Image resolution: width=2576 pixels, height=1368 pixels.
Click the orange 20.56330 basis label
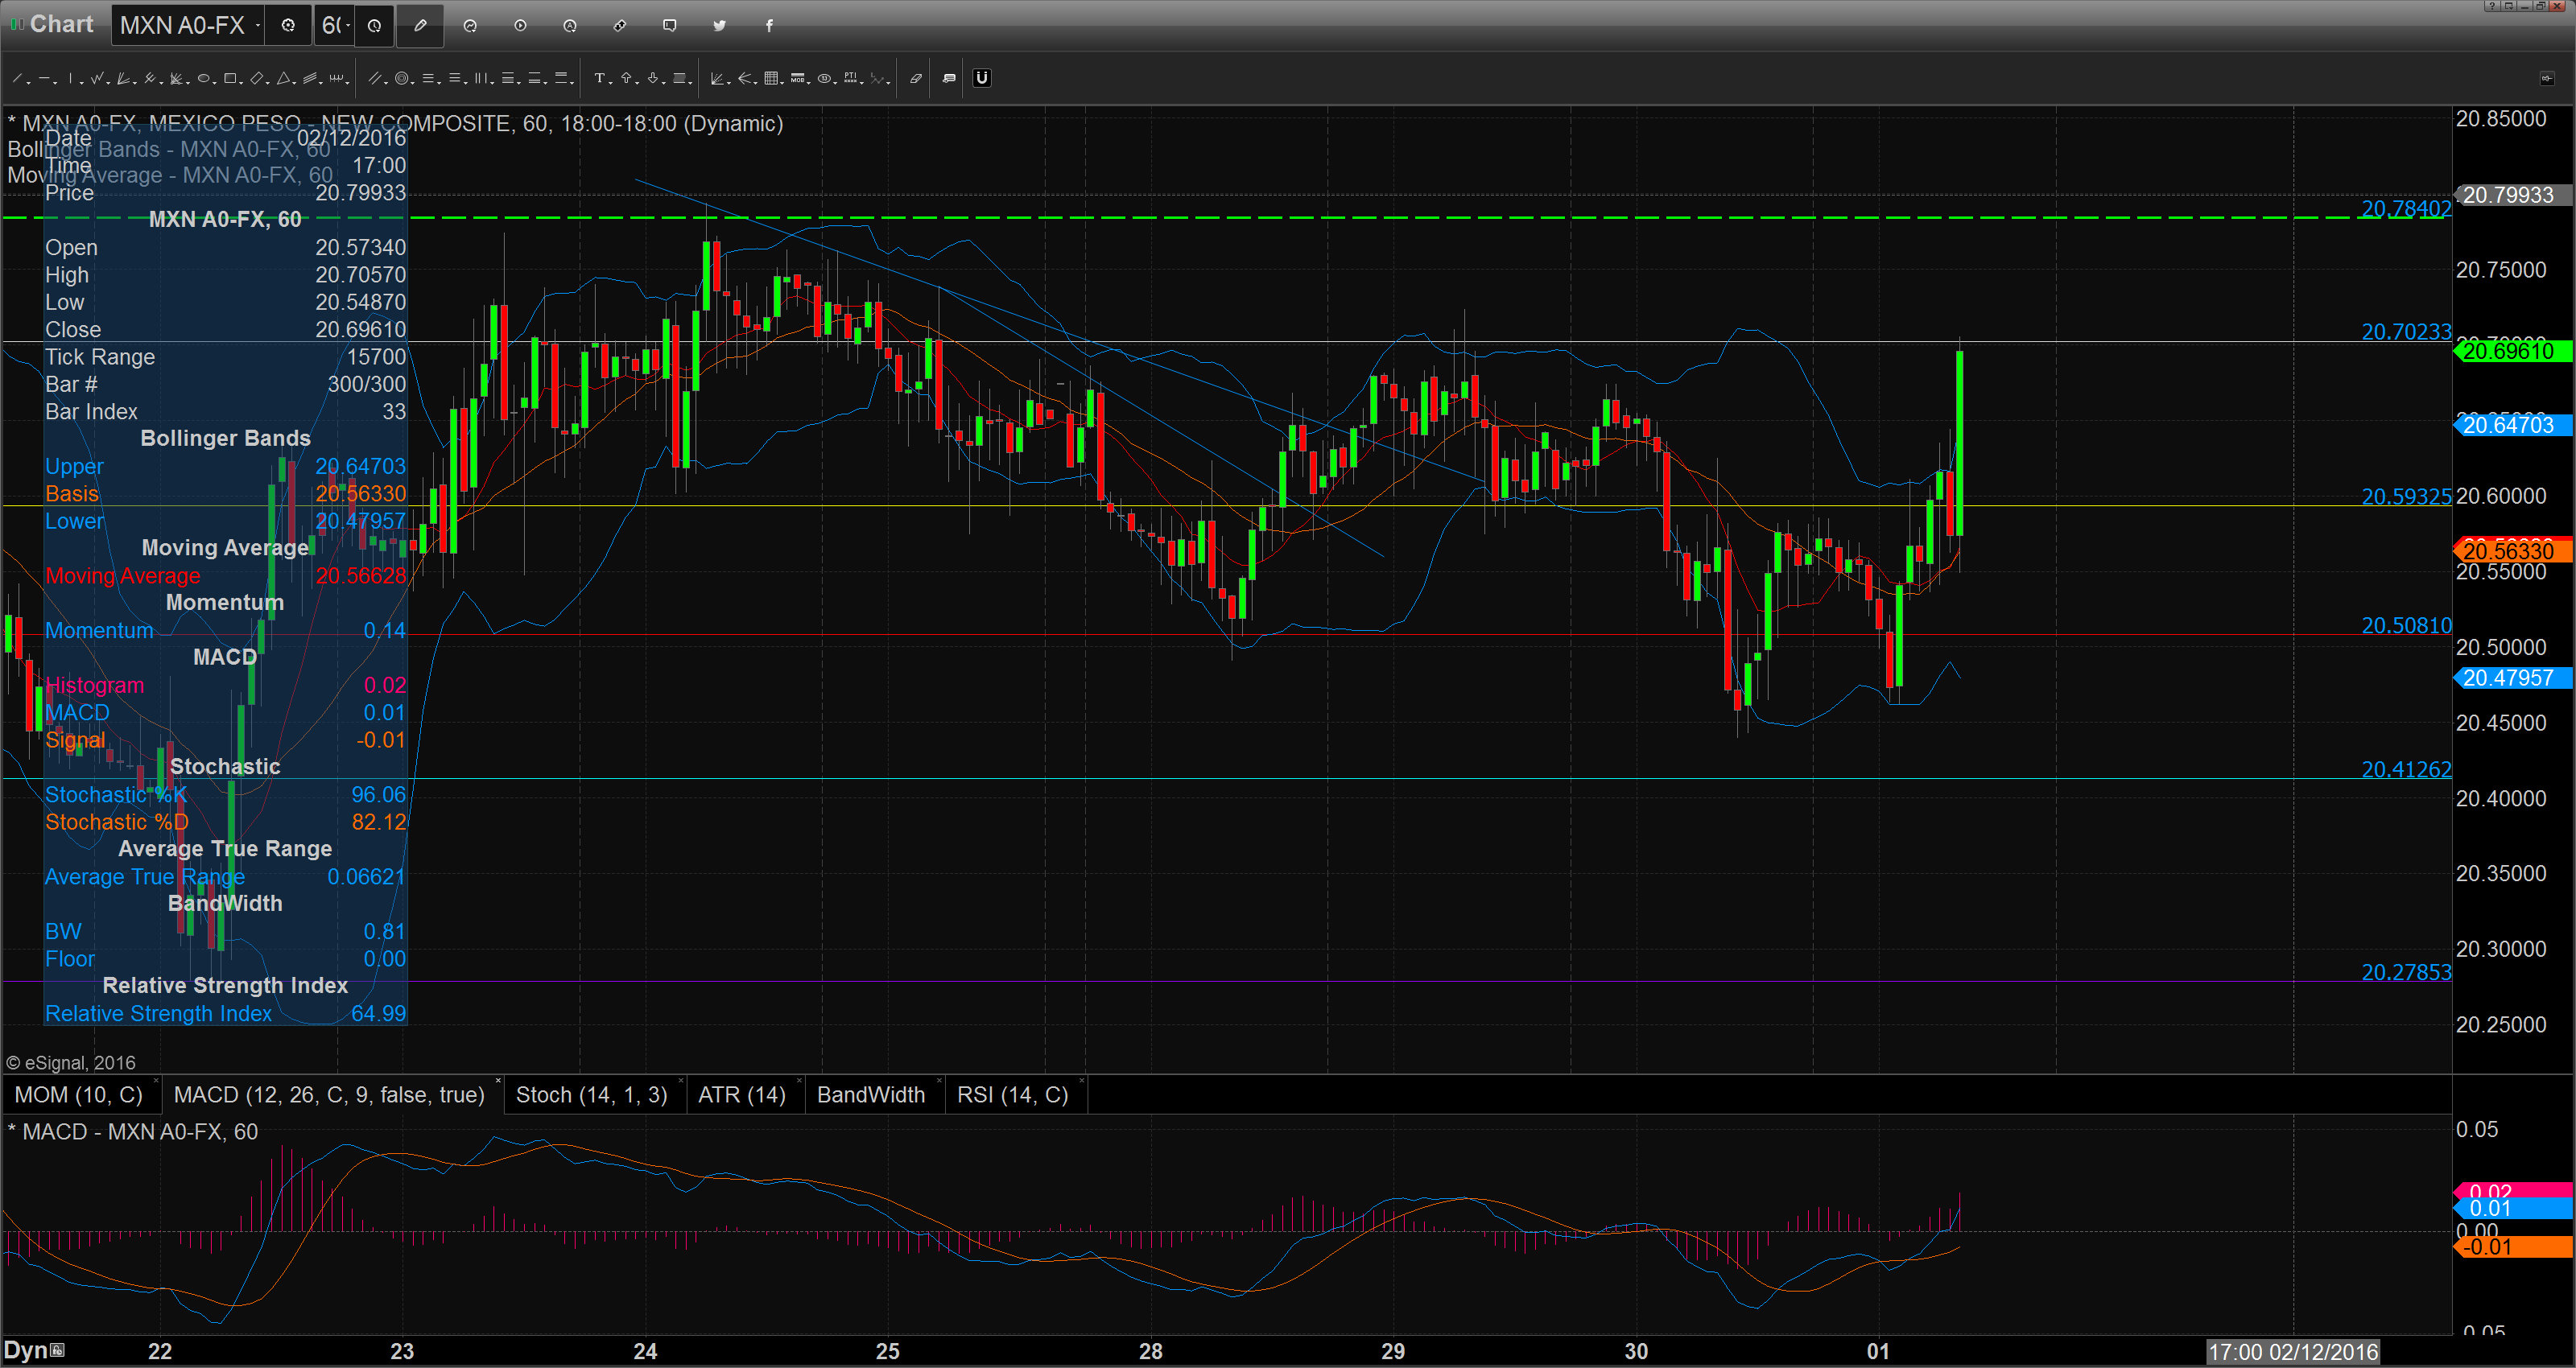point(2513,551)
